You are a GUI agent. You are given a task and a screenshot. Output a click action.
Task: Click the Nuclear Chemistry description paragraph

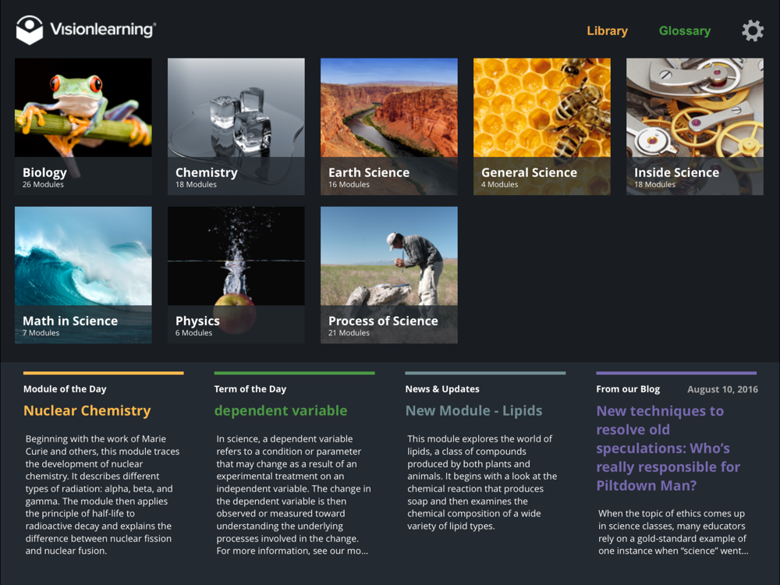click(102, 495)
